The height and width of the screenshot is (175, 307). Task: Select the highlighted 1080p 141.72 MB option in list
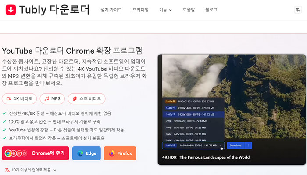pyautogui.click(x=193, y=114)
